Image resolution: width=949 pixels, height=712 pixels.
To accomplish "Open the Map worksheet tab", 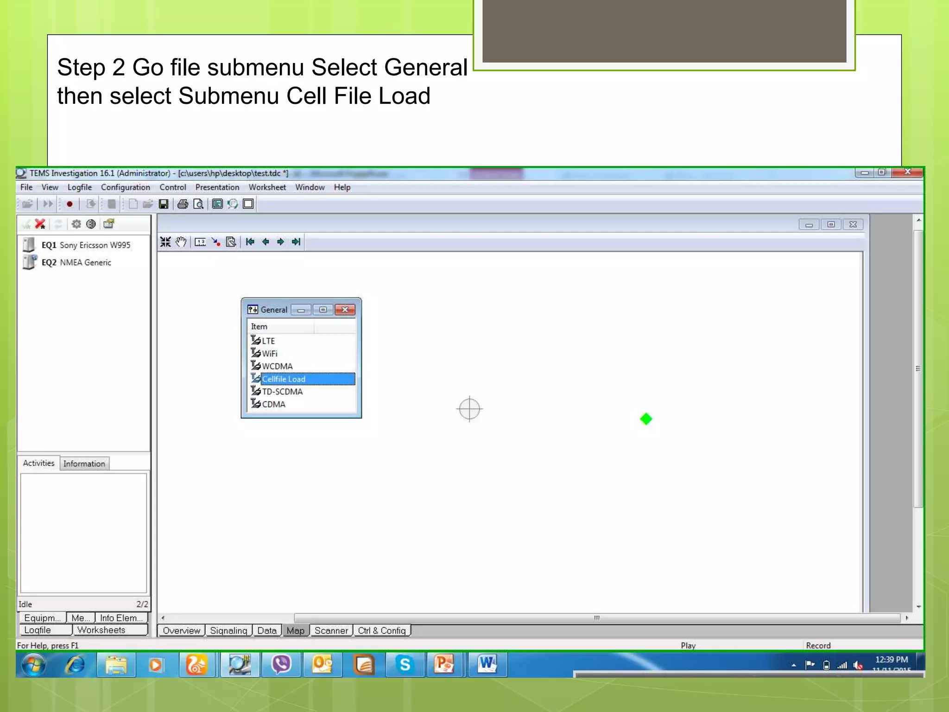I will click(x=296, y=630).
